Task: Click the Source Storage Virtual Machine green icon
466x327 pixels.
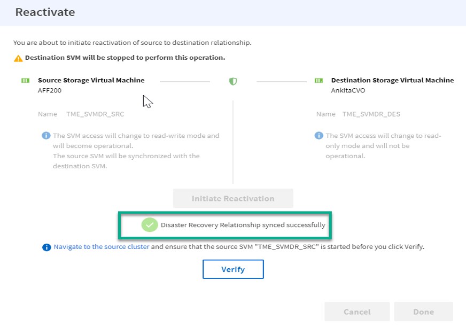Action: coord(25,81)
